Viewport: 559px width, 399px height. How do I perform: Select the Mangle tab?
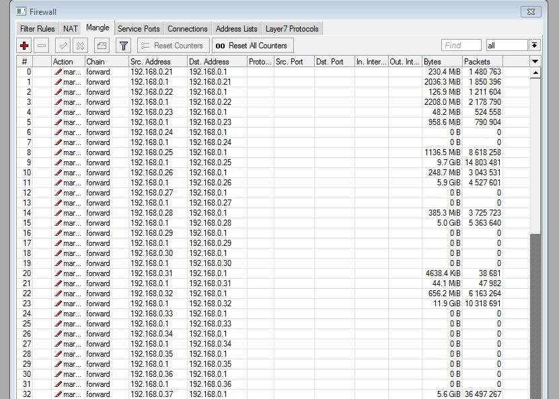tap(98, 28)
